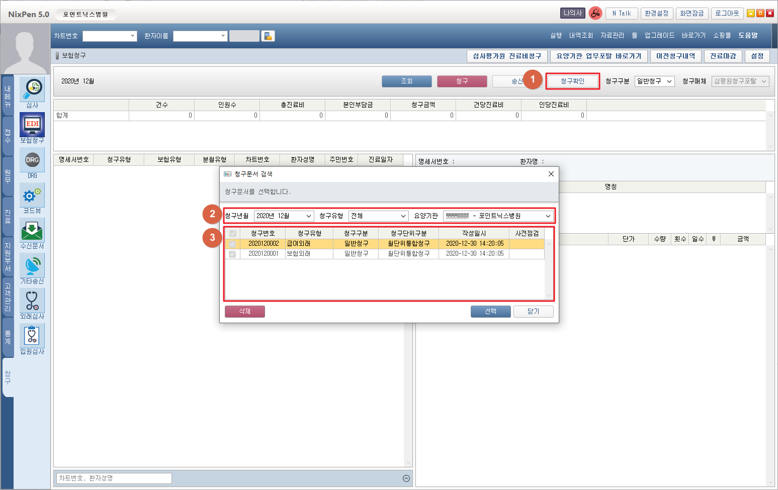
Task: Click the EDI 보험청구 icon
Action: pos(32,125)
